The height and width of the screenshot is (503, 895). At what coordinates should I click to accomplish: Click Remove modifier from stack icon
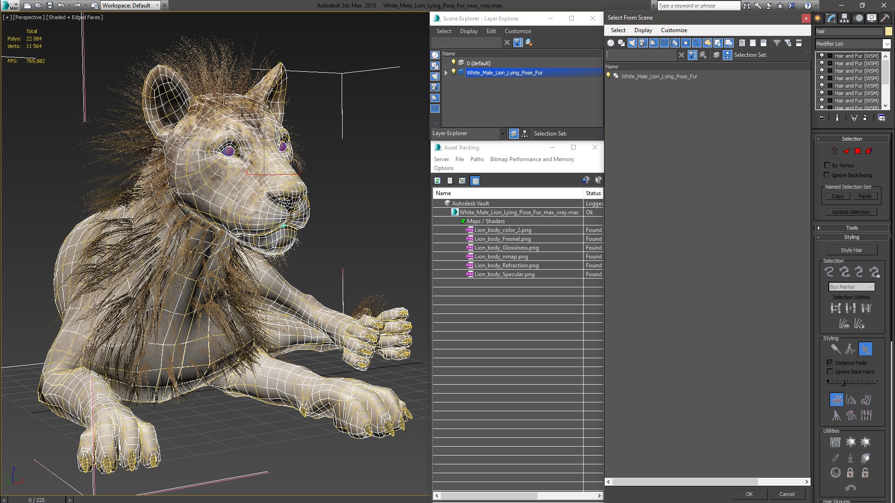click(865, 118)
